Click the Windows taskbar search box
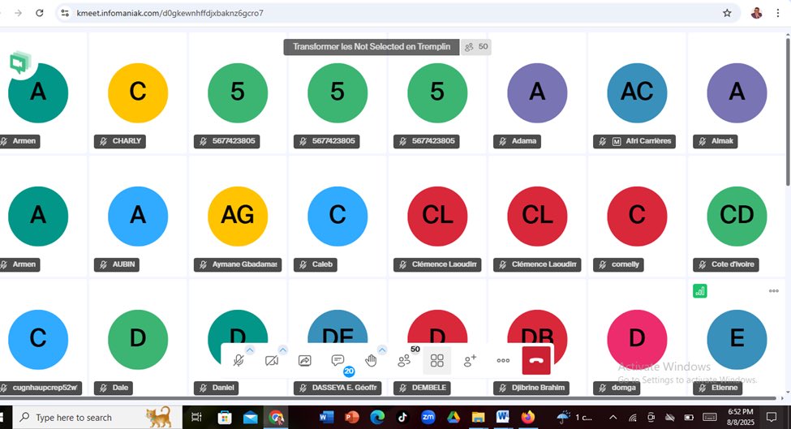This screenshot has width=791, height=429. [x=97, y=418]
